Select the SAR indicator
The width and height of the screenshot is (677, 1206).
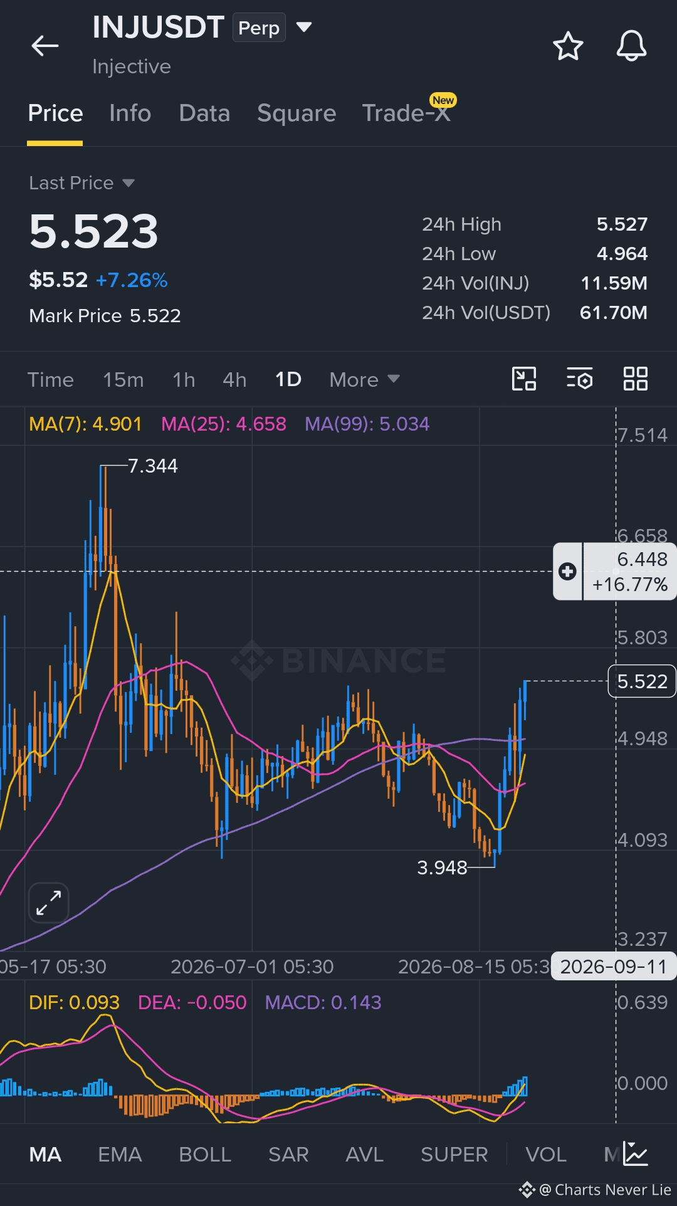coord(288,1155)
